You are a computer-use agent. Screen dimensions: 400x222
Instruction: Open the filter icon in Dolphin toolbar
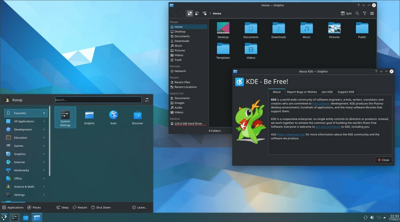[365, 13]
